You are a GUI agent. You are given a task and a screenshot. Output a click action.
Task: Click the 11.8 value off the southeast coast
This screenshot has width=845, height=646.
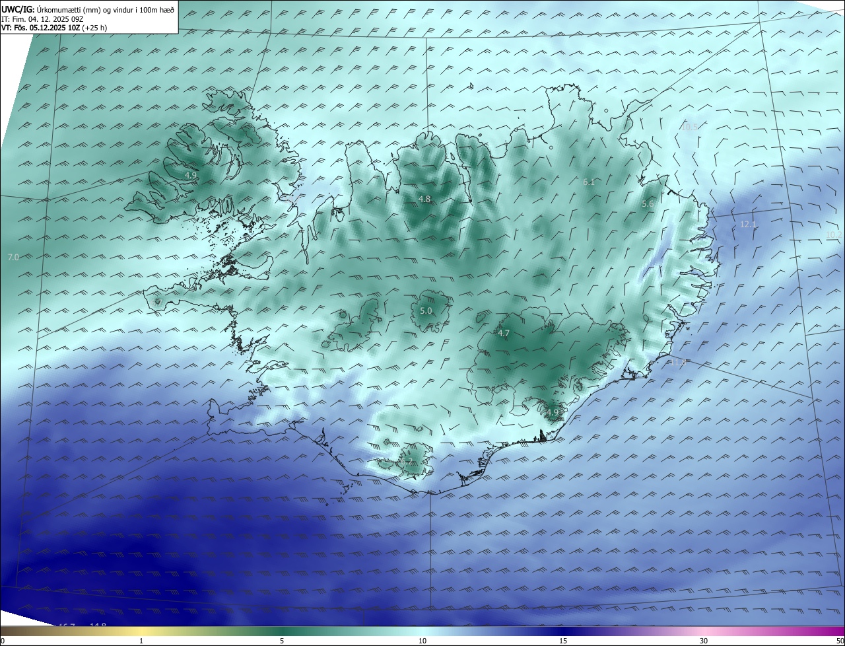[679, 362]
